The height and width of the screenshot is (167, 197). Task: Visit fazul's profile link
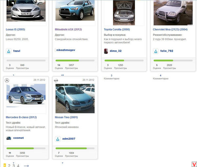pos(17,51)
